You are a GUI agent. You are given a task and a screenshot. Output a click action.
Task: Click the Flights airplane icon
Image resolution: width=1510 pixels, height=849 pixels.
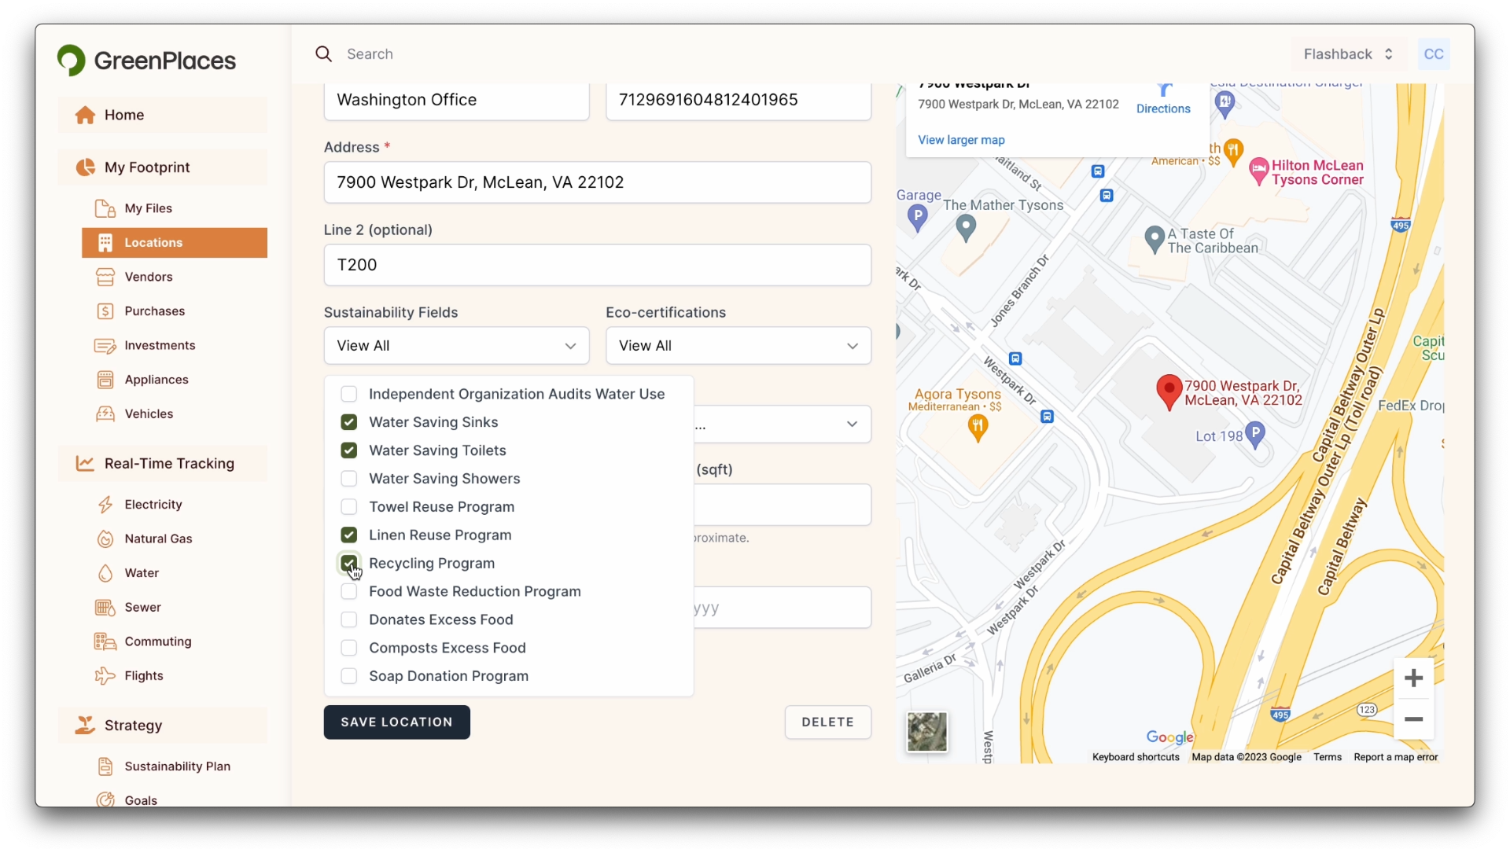click(105, 676)
